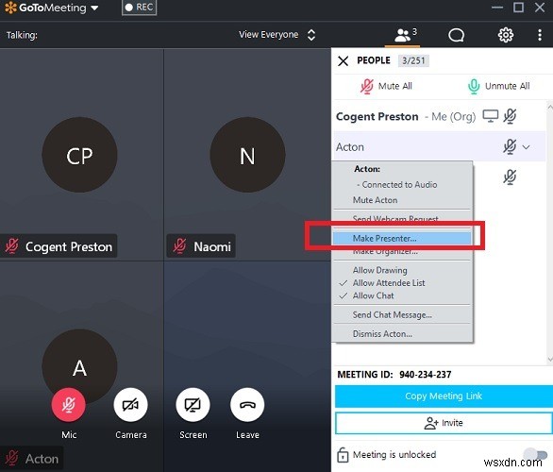Toggle the Meeting is unlocked switch
The height and width of the screenshot is (472, 553).
click(x=535, y=454)
